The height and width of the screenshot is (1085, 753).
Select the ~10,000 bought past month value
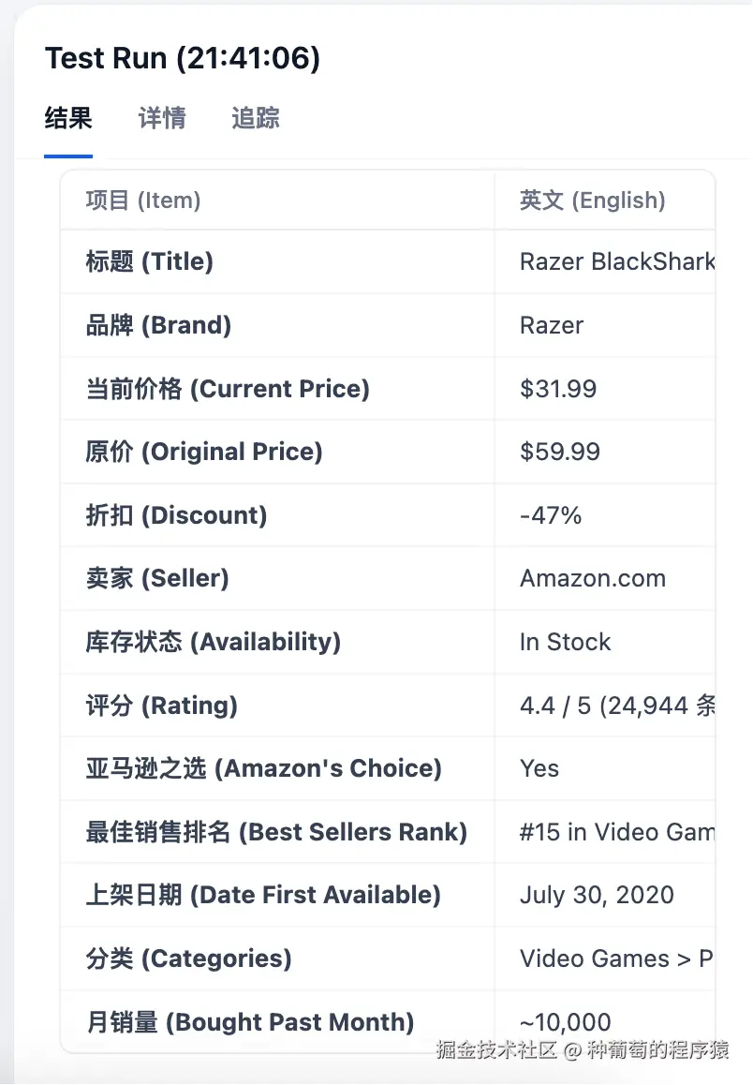(566, 1022)
